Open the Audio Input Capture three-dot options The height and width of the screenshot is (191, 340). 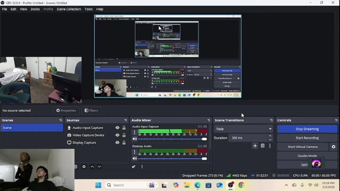tap(134, 132)
